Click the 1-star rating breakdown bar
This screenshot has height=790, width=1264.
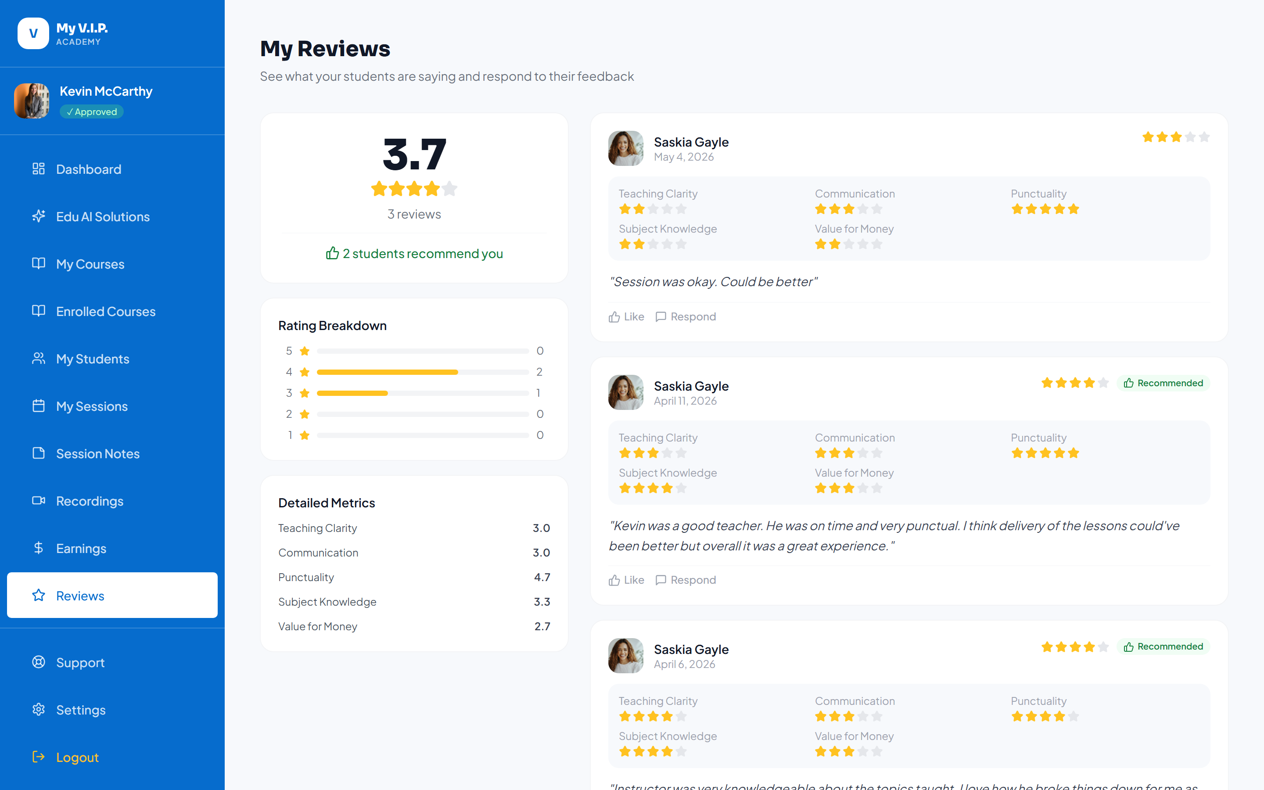423,435
